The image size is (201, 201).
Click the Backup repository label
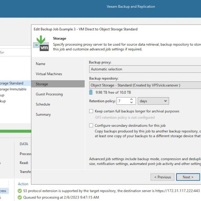click(x=104, y=78)
